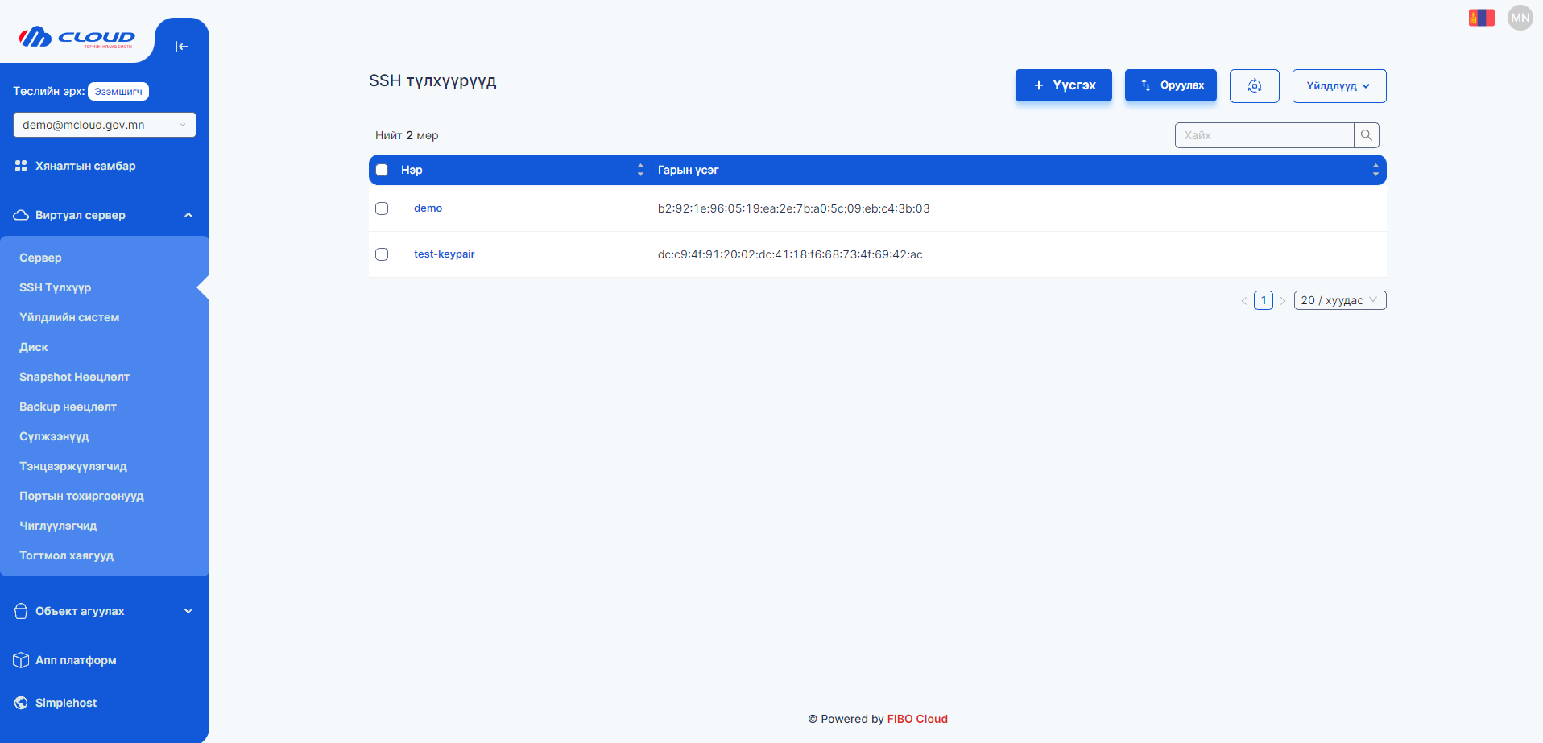The width and height of the screenshot is (1543, 743).
Task: Open the demo@mcloud.gov.mn account selector
Action: coord(104,124)
